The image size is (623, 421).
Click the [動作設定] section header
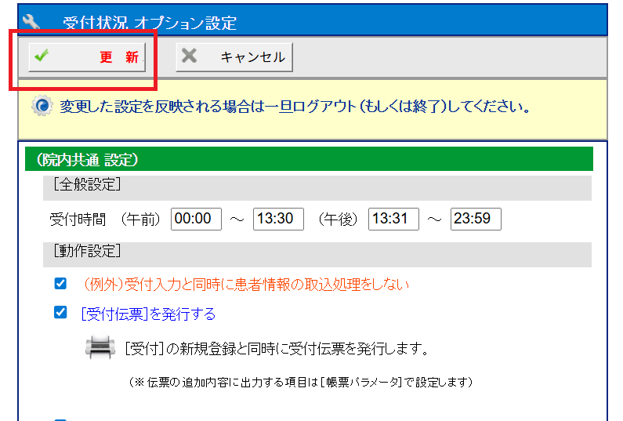86,252
